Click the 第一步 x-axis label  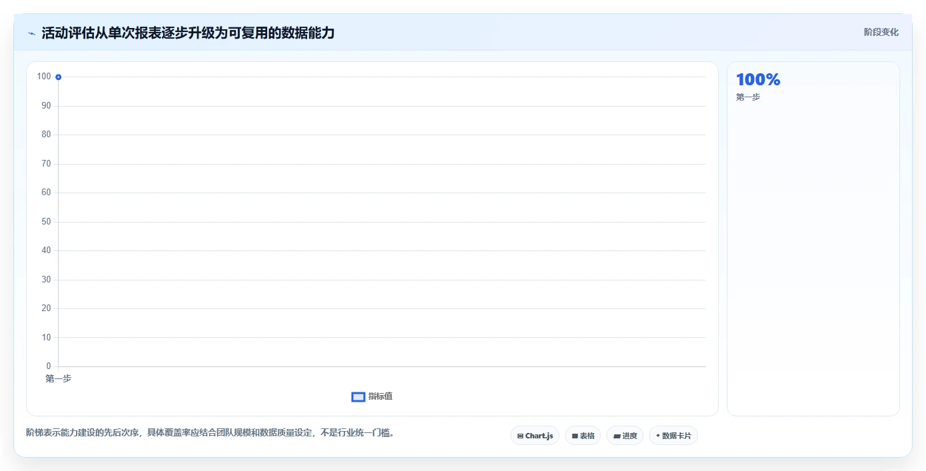coord(59,378)
